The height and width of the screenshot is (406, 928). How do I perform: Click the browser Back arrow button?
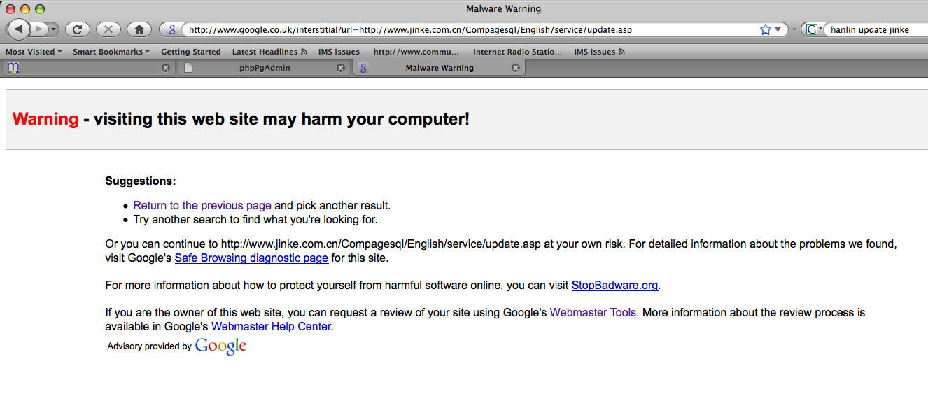tap(18, 29)
